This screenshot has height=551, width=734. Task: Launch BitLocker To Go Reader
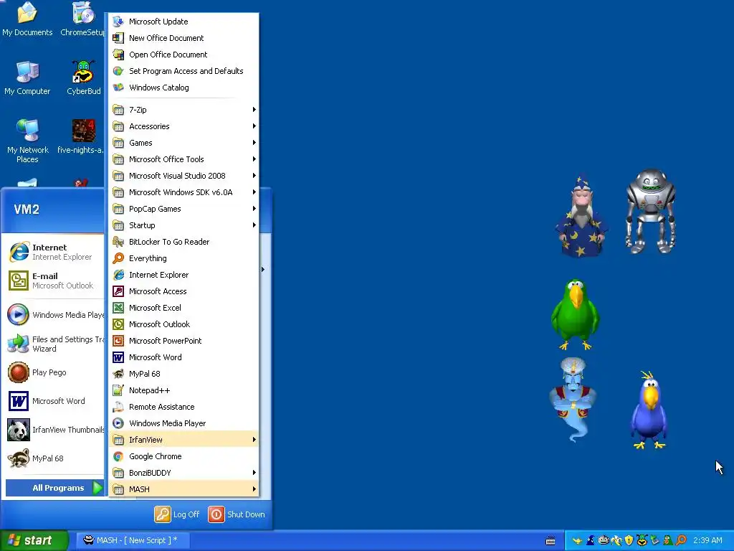[183, 242]
